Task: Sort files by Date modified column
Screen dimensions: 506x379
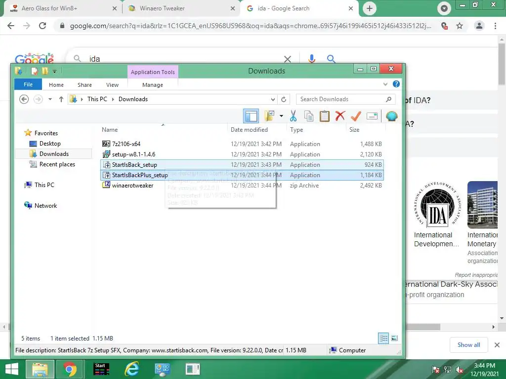Action: (249, 130)
